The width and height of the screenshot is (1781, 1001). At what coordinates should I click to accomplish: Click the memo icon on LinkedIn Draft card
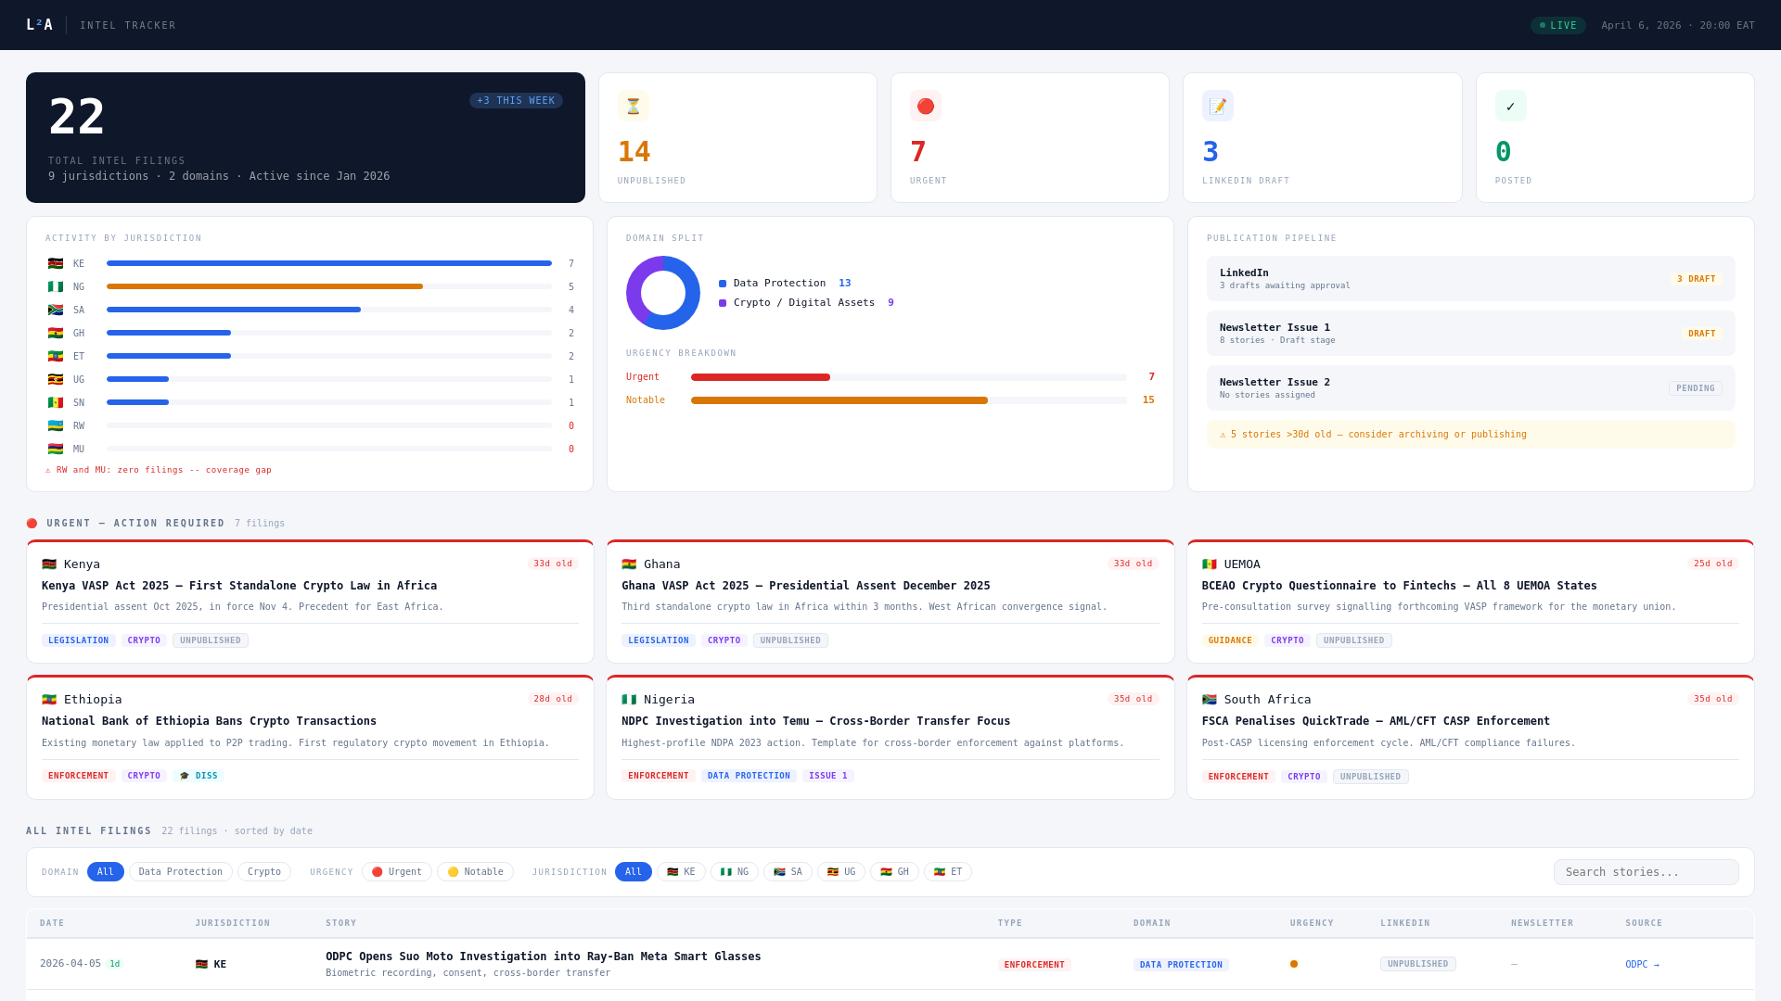pyautogui.click(x=1218, y=106)
